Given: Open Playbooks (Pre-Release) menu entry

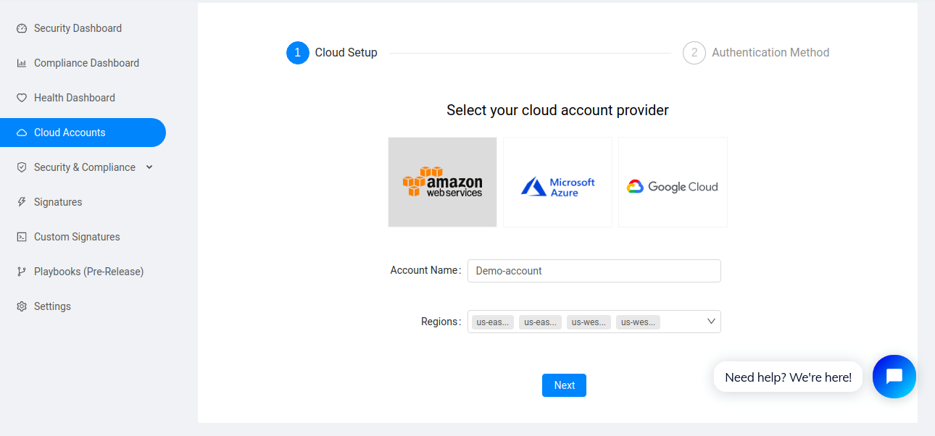Looking at the screenshot, I should (88, 272).
